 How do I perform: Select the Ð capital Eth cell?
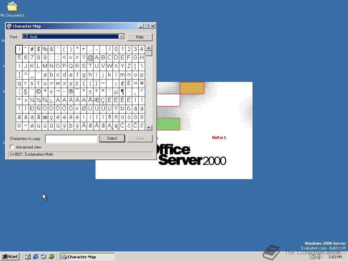click(32, 109)
